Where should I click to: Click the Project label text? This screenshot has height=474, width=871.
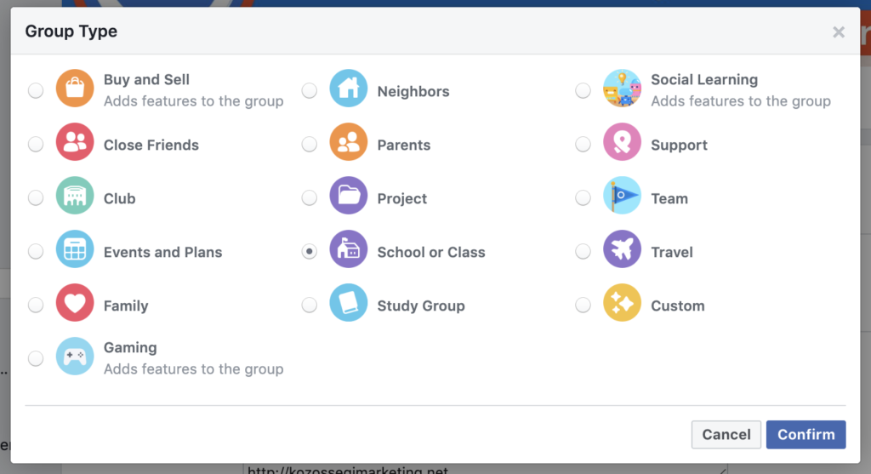pyautogui.click(x=402, y=198)
